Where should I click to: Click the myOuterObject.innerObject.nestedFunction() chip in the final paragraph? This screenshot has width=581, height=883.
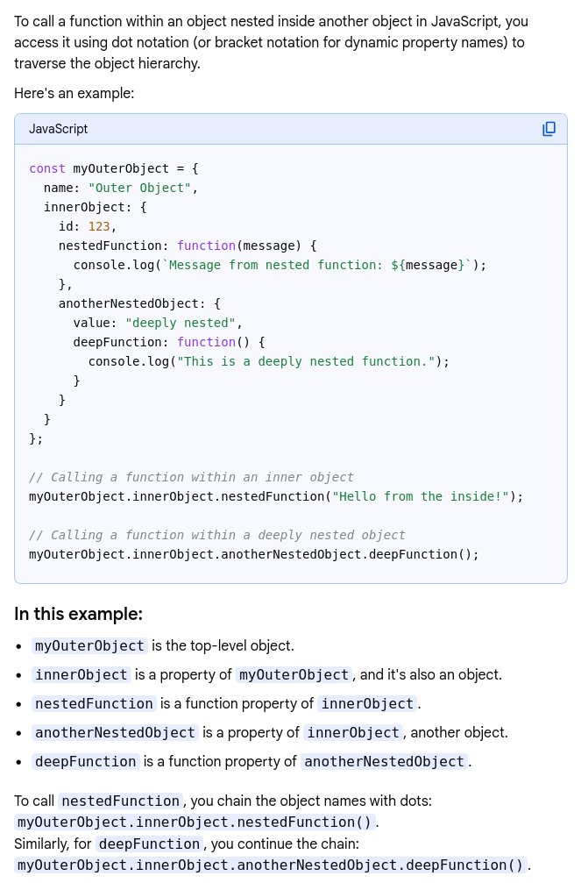[195, 822]
